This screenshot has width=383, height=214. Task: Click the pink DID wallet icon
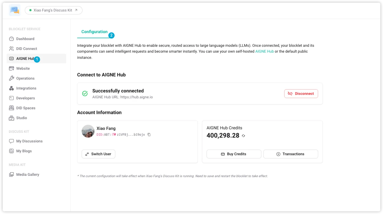click(114, 135)
